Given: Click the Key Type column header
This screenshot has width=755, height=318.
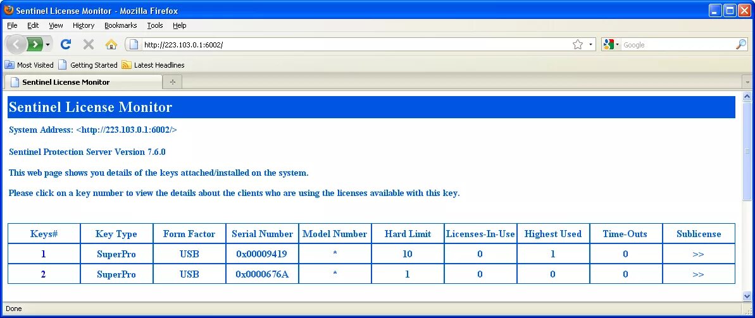Looking at the screenshot, I should [x=116, y=234].
